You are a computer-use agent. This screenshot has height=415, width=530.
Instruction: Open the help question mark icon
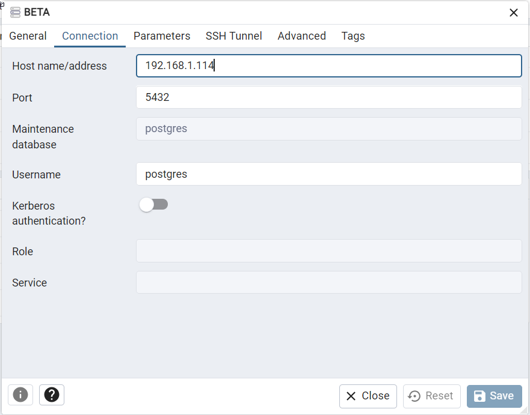[x=52, y=395]
